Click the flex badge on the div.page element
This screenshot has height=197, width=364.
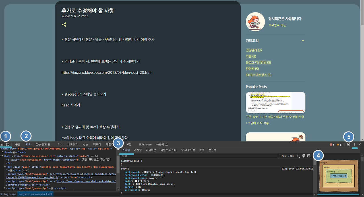(25, 170)
